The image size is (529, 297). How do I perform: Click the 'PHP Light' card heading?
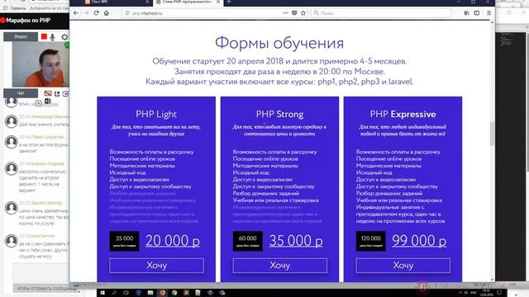click(x=156, y=114)
